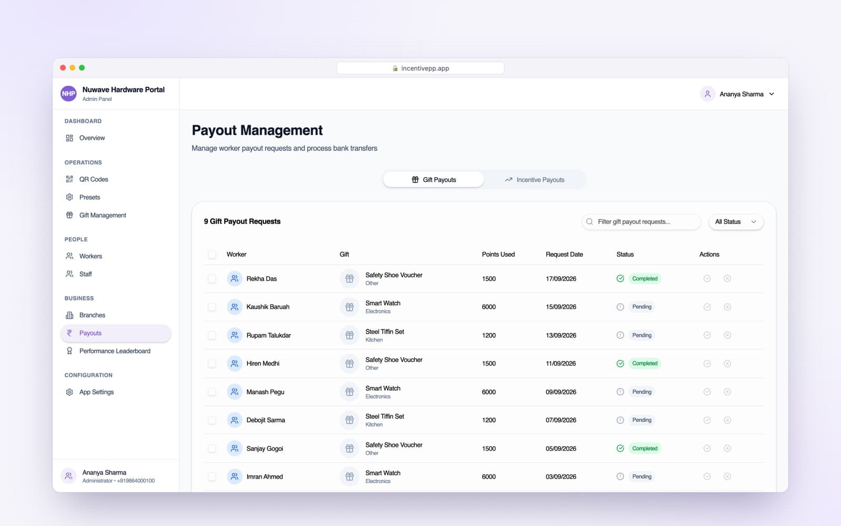Click the completed status icon for Hiren Medhi

pos(620,363)
